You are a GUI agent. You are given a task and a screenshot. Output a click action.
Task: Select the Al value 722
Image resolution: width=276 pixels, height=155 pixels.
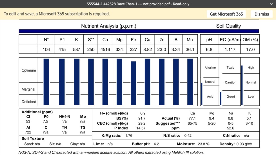coord(28,132)
